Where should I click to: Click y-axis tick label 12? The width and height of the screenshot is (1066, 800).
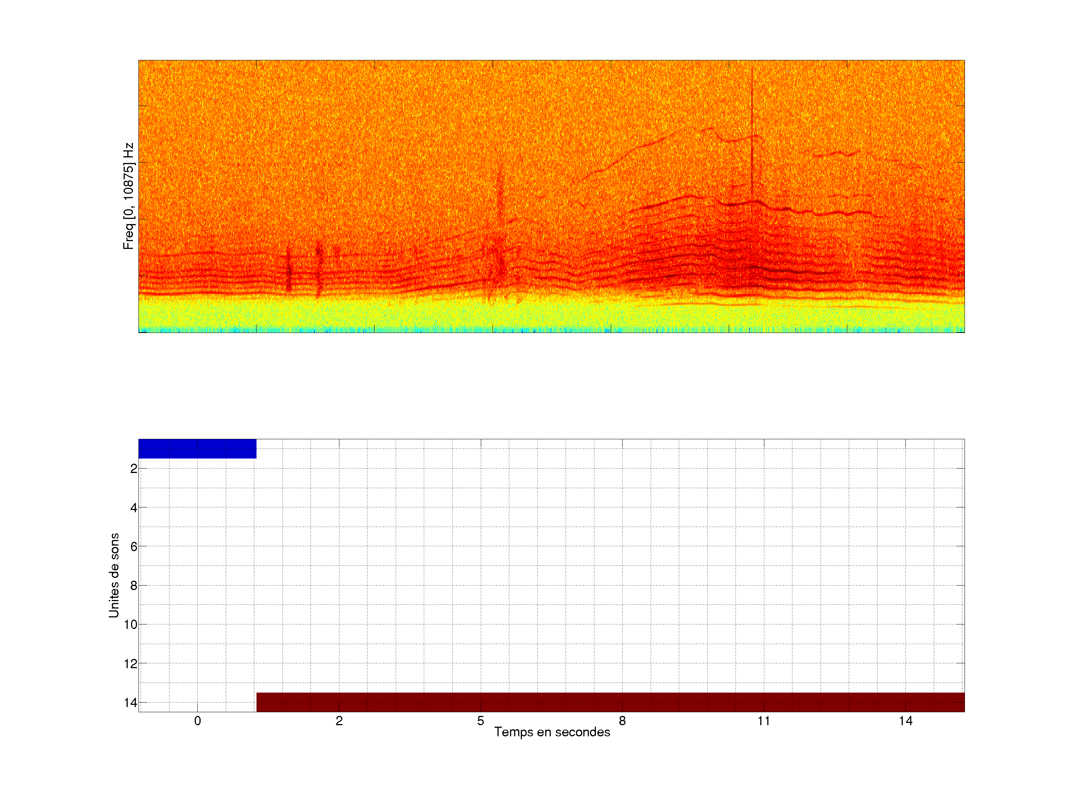(x=131, y=664)
